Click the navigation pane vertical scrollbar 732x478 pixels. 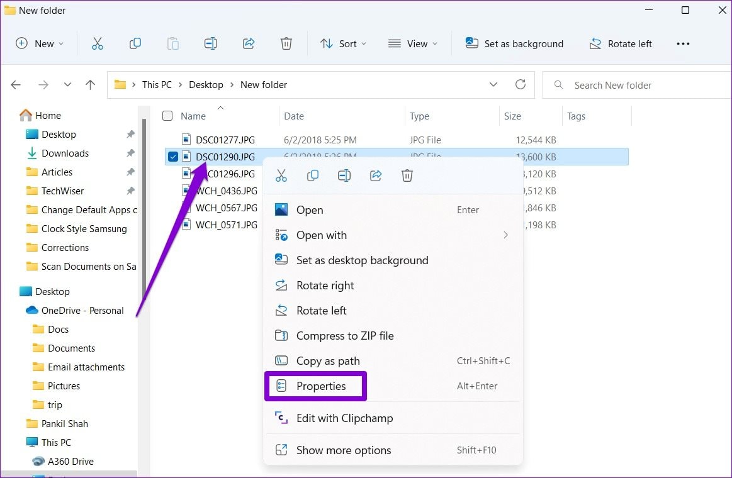(144, 210)
